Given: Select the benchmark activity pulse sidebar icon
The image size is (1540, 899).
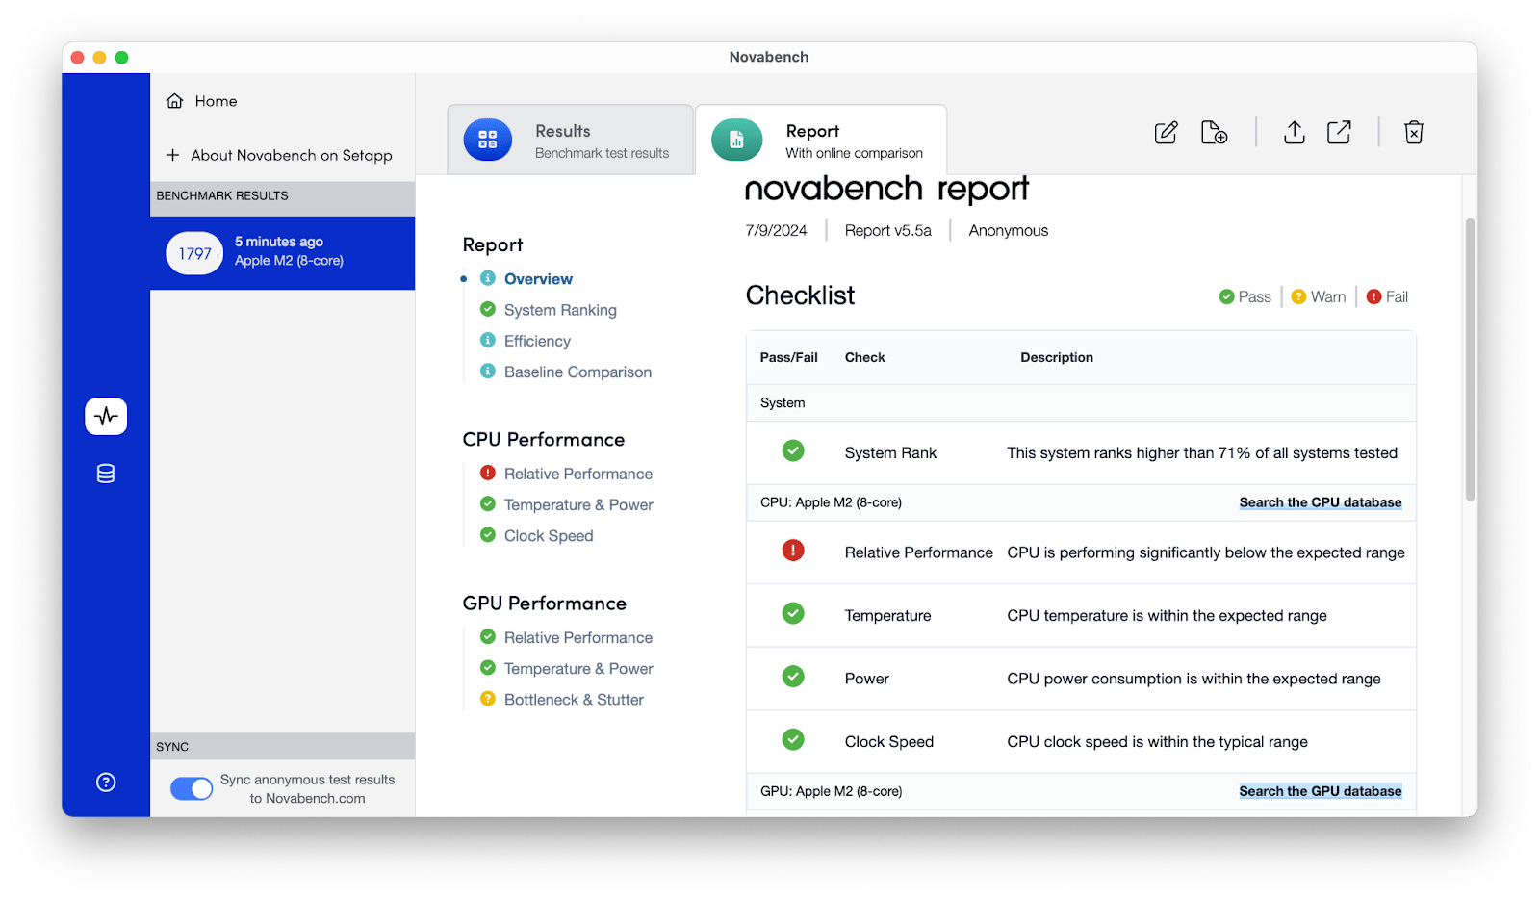Looking at the screenshot, I should tap(106, 416).
